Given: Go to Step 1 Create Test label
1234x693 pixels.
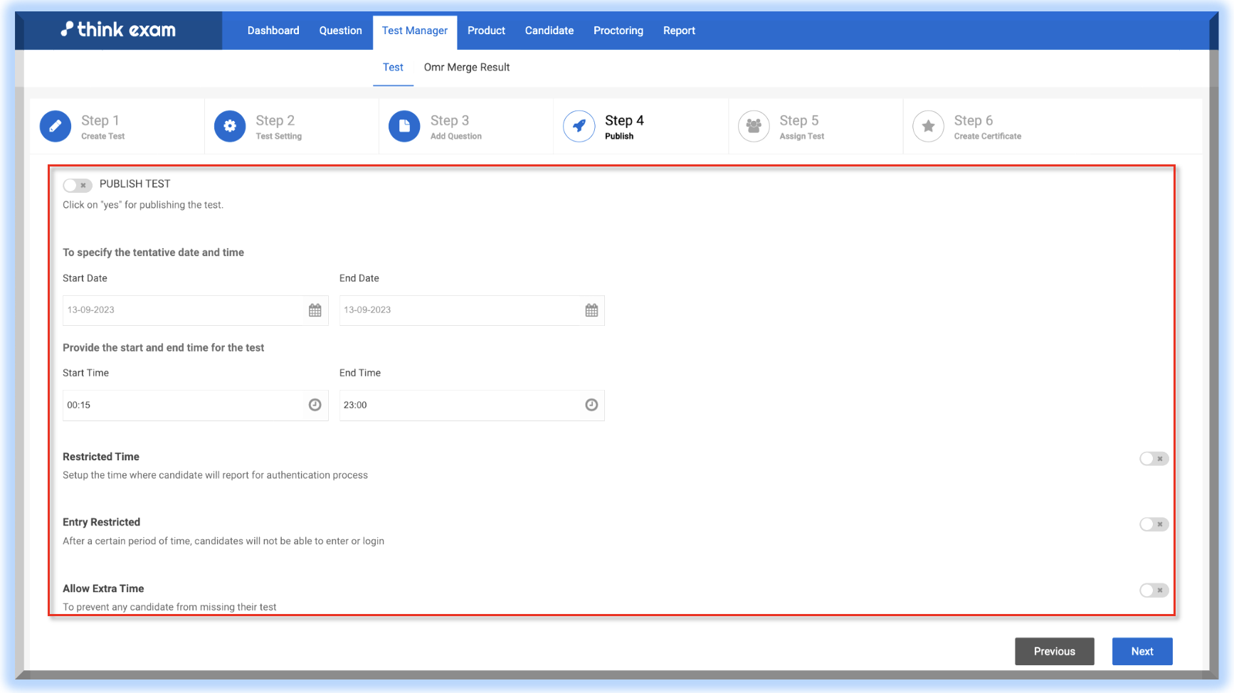Looking at the screenshot, I should 102,127.
